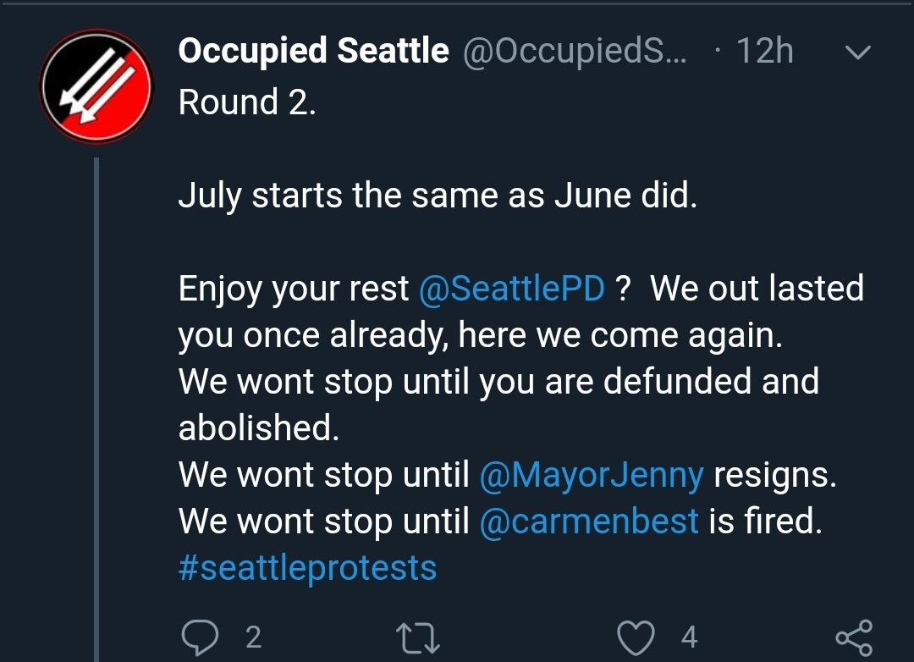Open the @MayorJenny mention
914x662 pixels.
(x=591, y=475)
